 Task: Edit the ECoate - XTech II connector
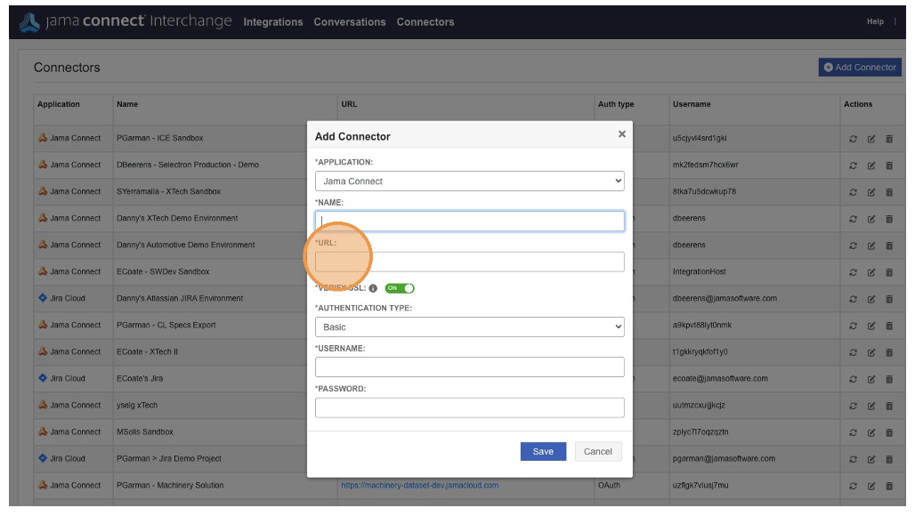(x=871, y=352)
